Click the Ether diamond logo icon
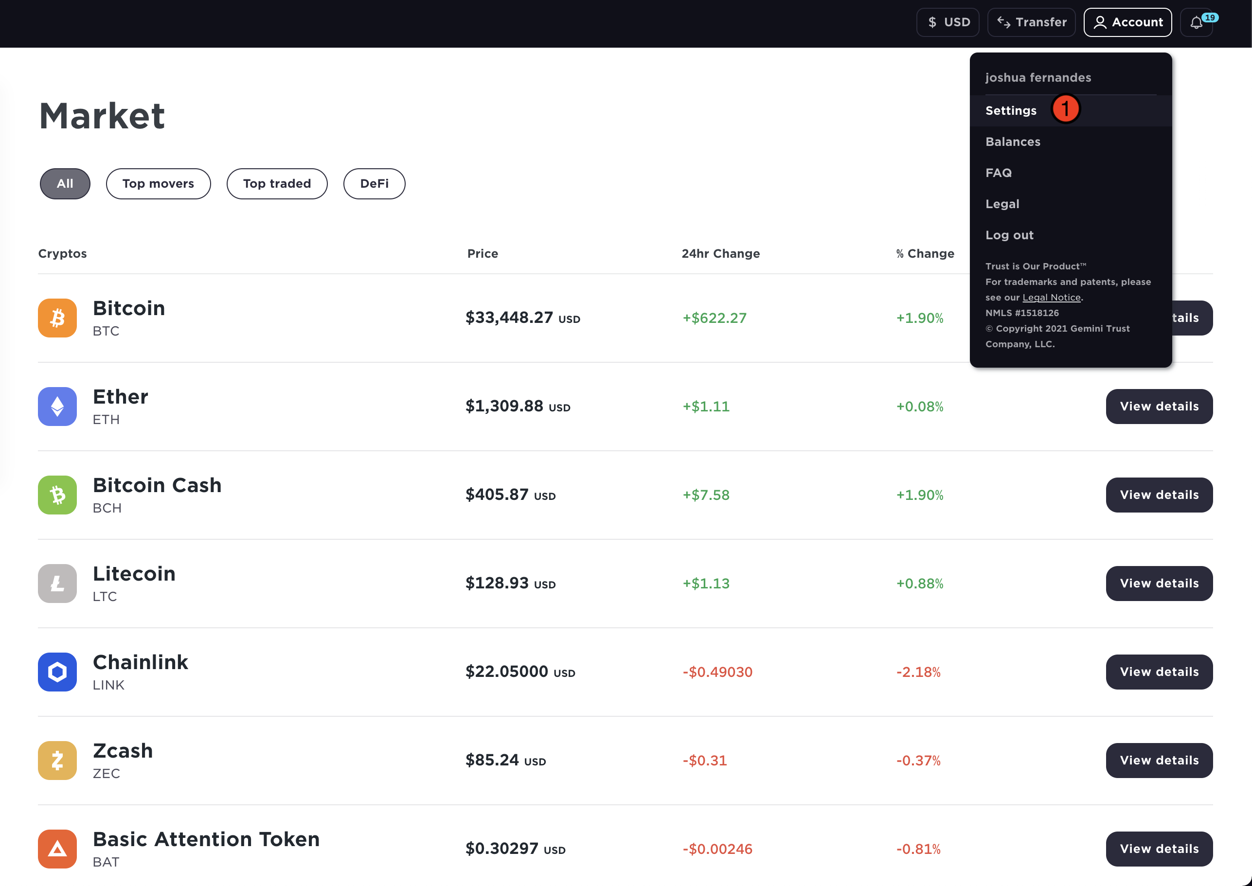Screen dimensions: 1252x886 click(57, 407)
